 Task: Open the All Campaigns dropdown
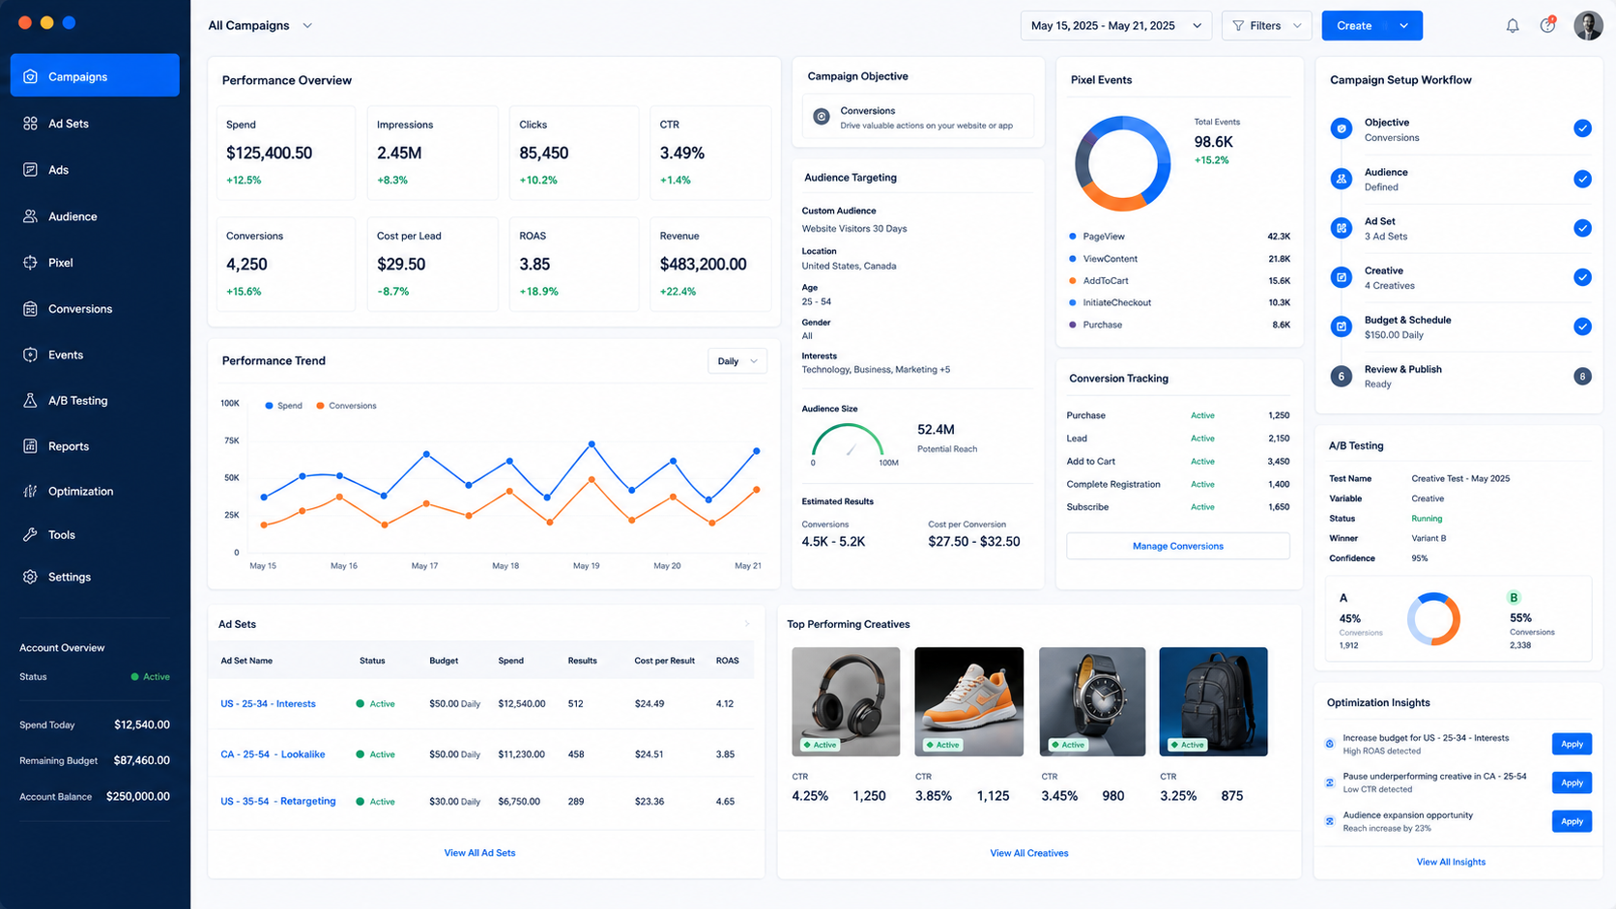pos(260,26)
